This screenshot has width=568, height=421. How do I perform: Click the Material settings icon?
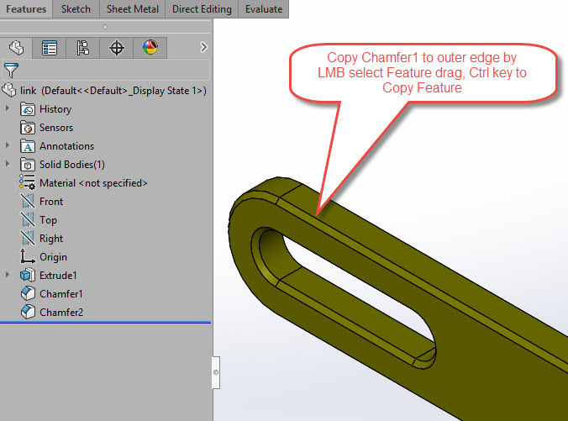(x=28, y=182)
